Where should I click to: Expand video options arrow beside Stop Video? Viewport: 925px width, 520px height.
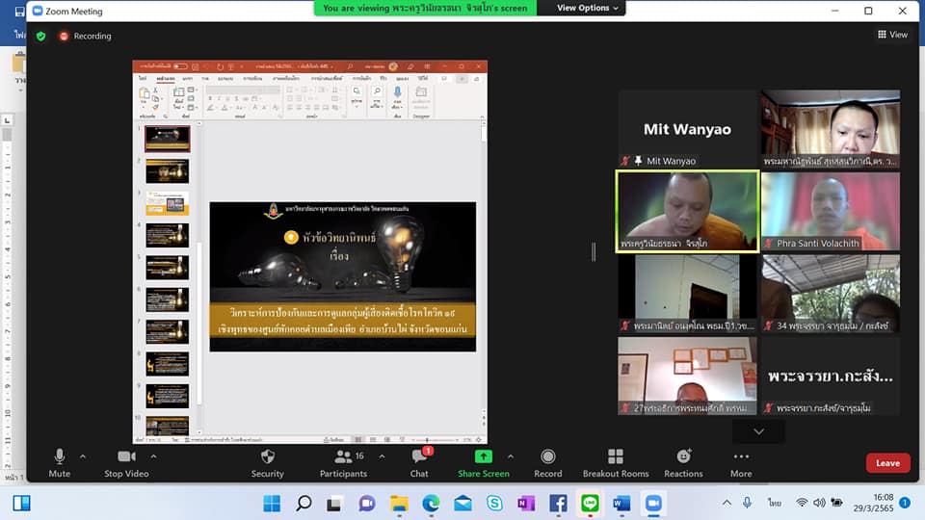(x=153, y=456)
